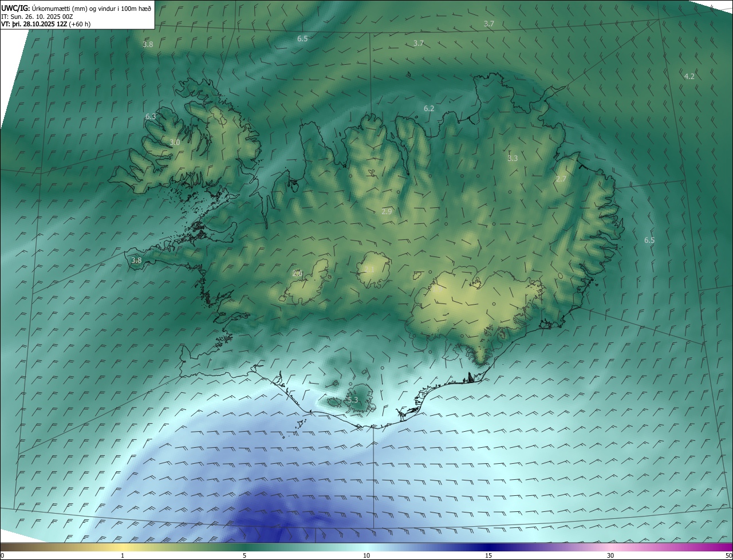Click the 5.3 value label on the southern glacier
Screen dimensions: 733x560
(352, 400)
